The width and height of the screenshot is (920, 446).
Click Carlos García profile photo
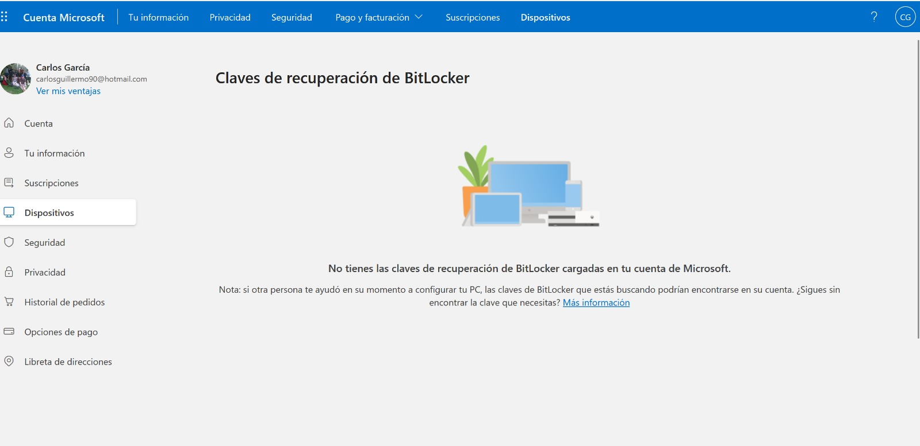[16, 79]
